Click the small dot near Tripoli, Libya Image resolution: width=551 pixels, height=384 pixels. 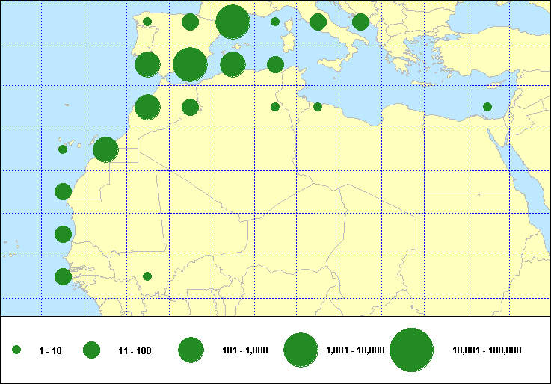coord(318,107)
